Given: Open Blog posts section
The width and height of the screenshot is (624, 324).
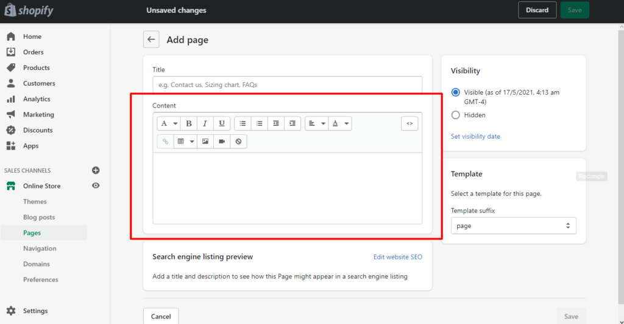Looking at the screenshot, I should click(39, 217).
